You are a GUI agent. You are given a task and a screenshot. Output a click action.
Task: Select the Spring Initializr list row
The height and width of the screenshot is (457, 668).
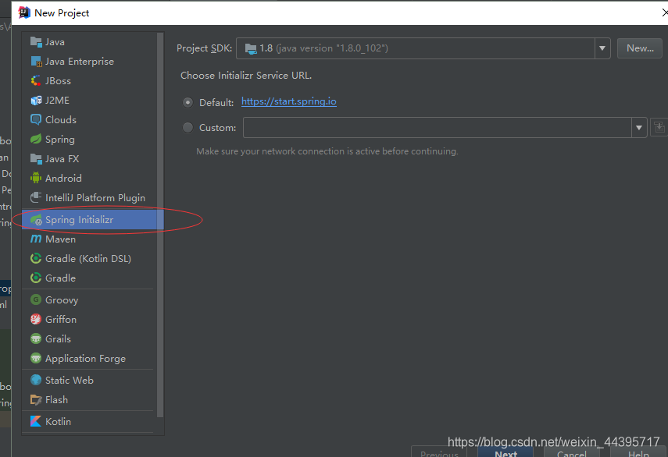(x=93, y=220)
